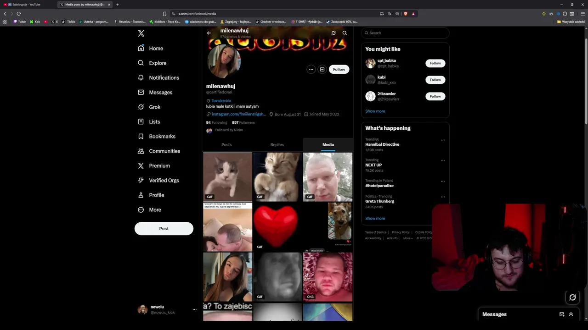This screenshot has width=588, height=330.
Task: Open Communities in the sidebar
Action: (159, 151)
